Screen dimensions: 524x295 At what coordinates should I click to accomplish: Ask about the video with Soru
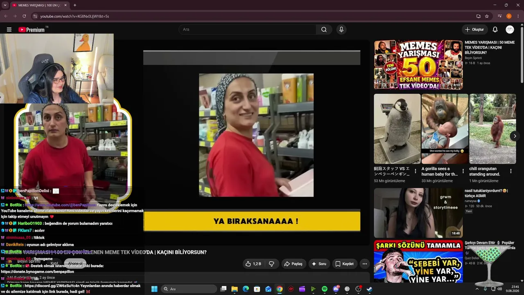(x=319, y=264)
